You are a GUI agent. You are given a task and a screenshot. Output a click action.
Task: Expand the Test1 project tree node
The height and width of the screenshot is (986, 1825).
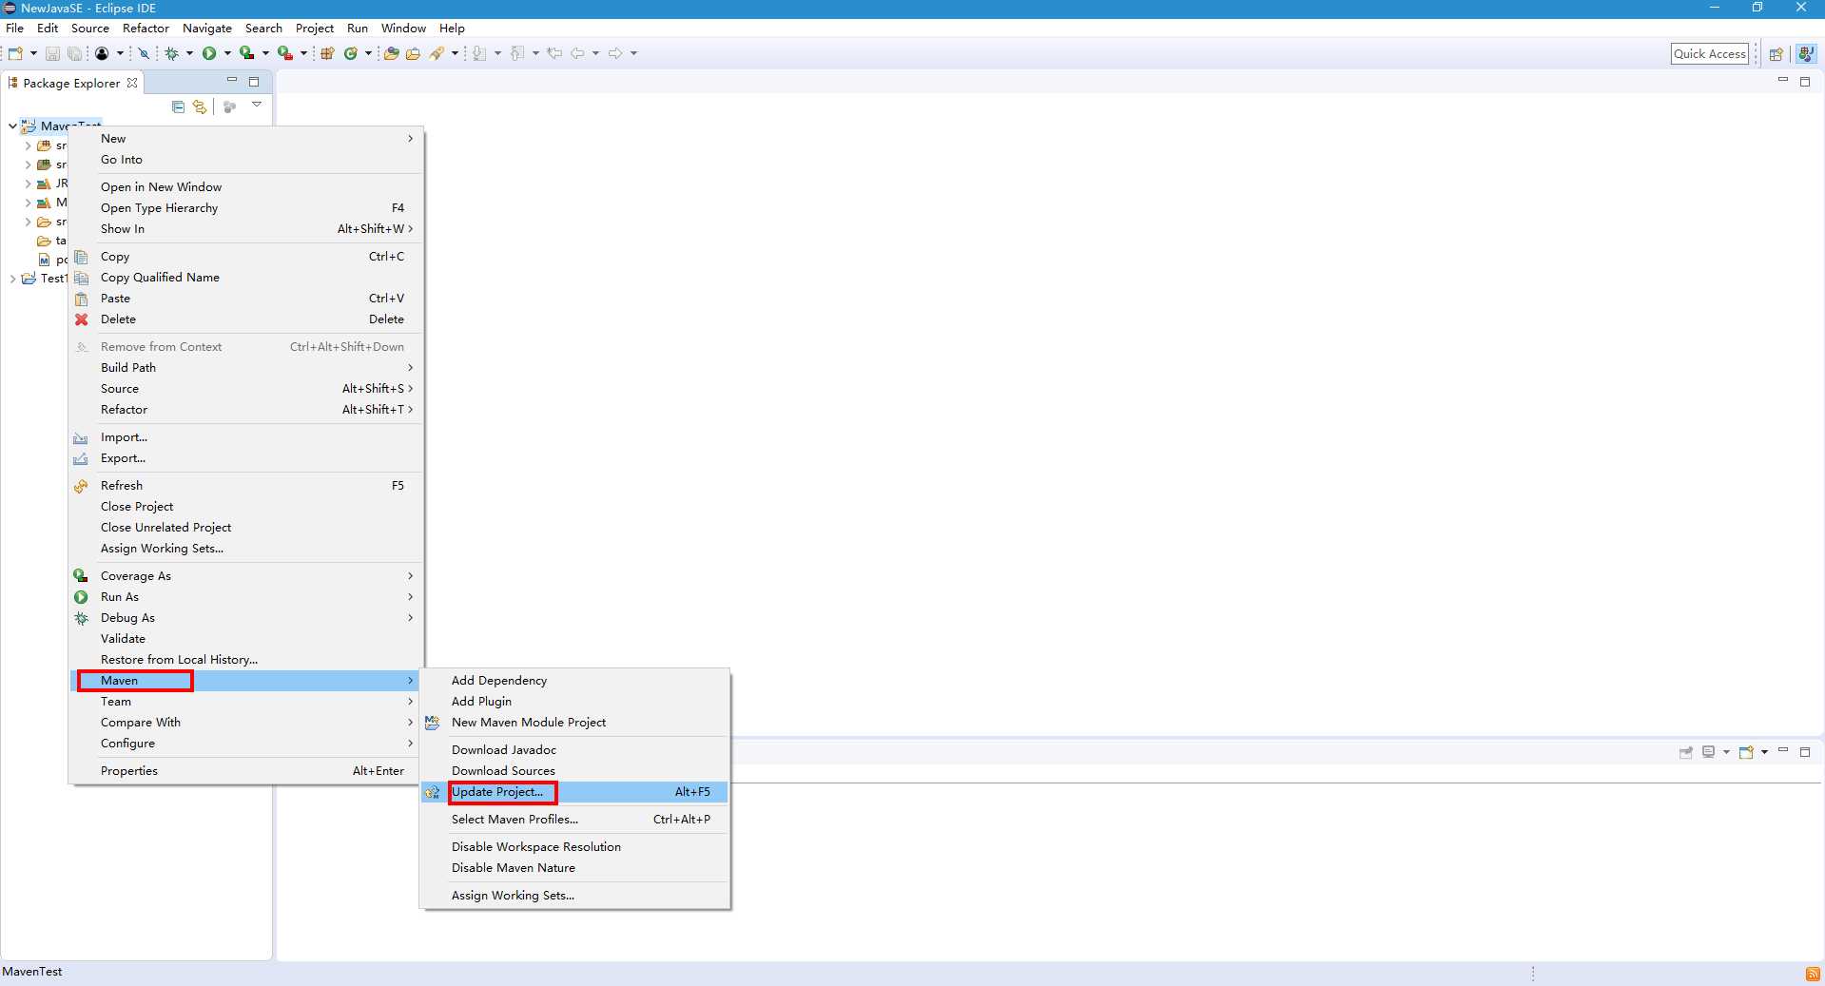(12, 279)
